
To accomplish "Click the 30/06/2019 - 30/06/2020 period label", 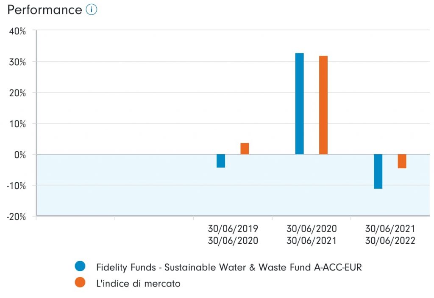I will coord(233,234).
